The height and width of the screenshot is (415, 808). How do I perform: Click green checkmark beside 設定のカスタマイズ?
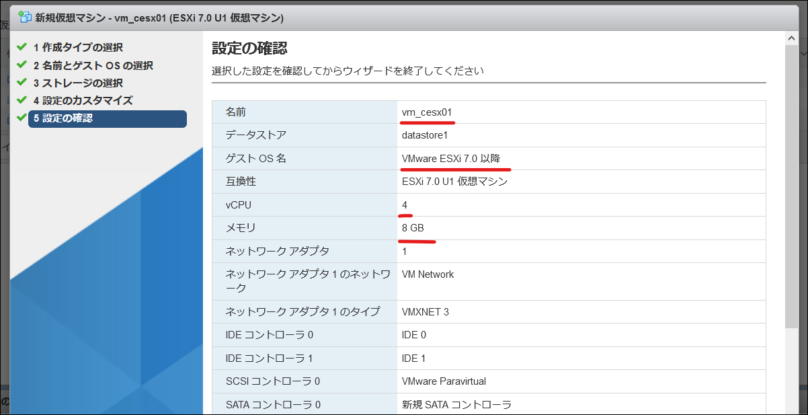click(22, 100)
